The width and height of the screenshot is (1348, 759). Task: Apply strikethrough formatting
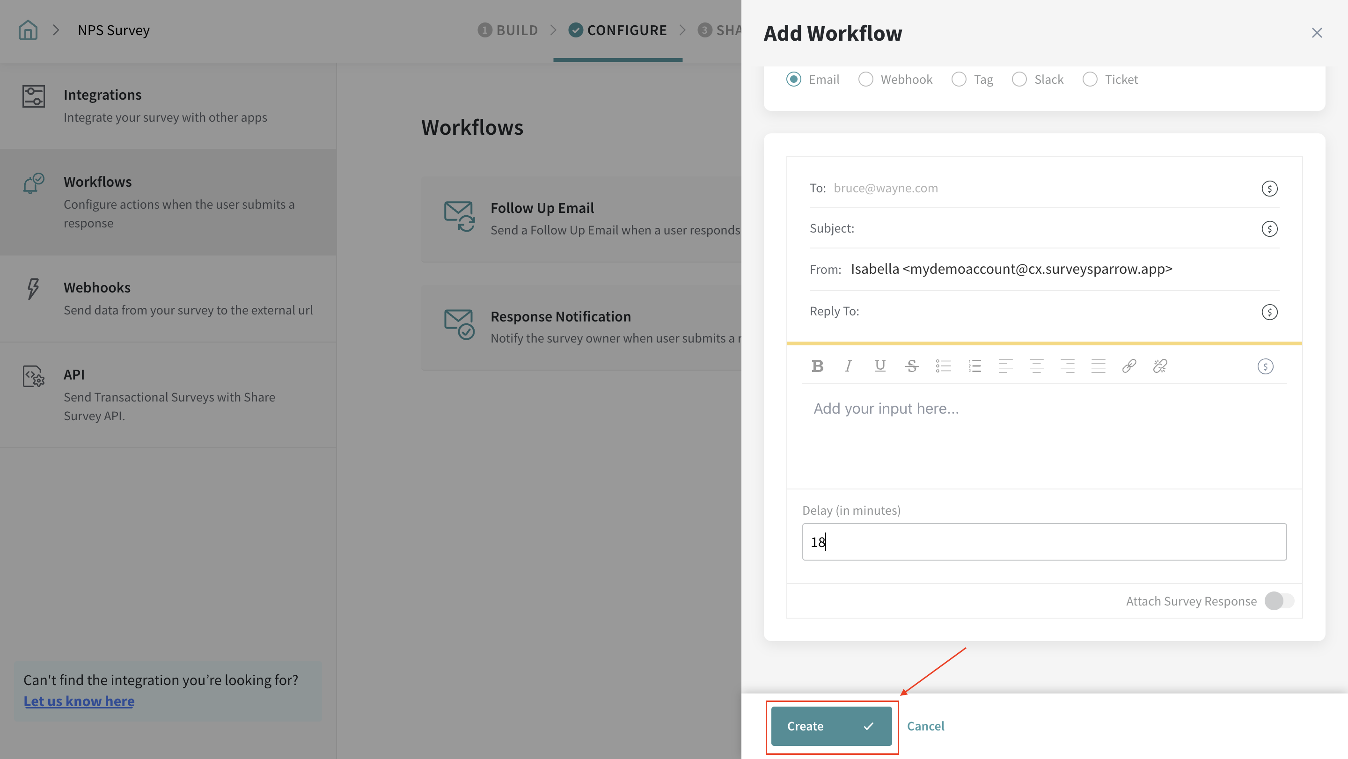coord(912,366)
